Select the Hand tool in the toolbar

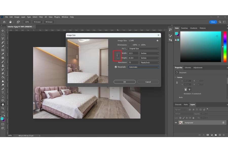point(3,104)
